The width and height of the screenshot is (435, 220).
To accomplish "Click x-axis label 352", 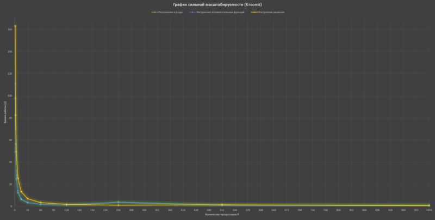I will pos(157,210).
